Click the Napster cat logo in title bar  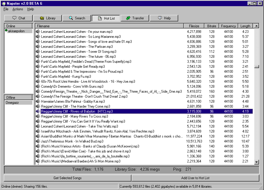pyautogui.click(x=4, y=4)
